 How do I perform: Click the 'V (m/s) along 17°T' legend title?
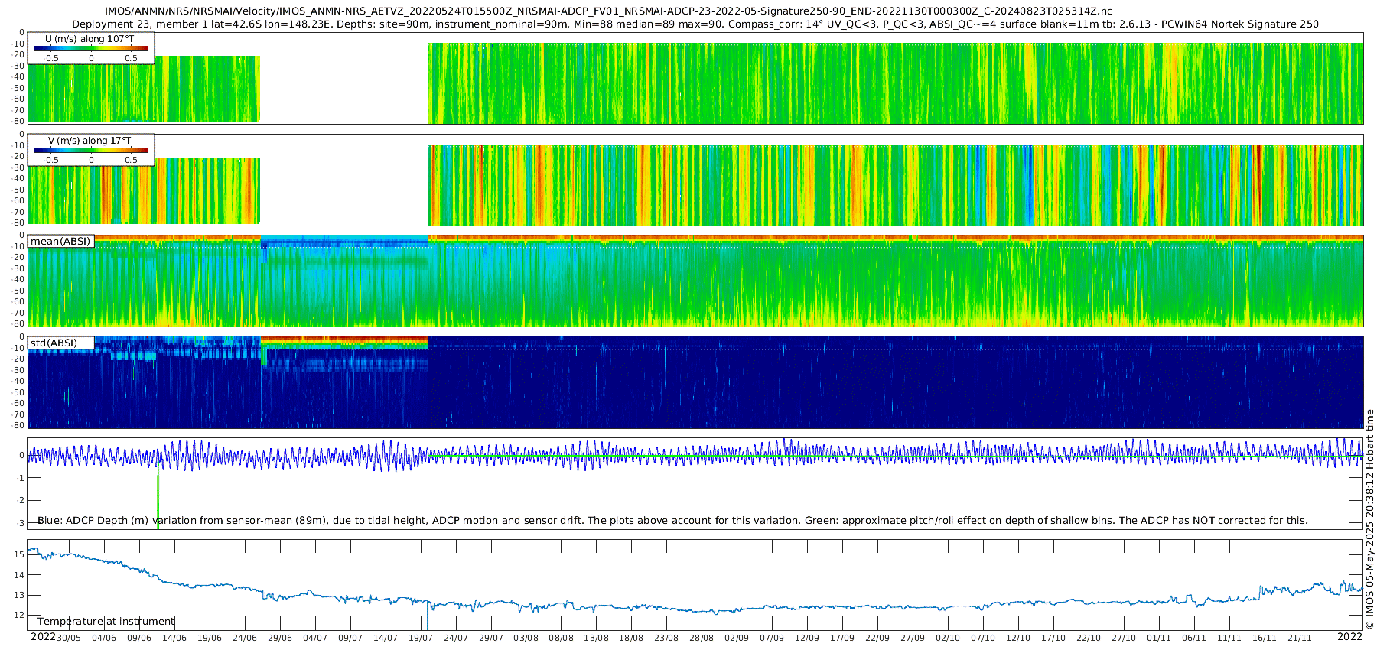(x=90, y=140)
